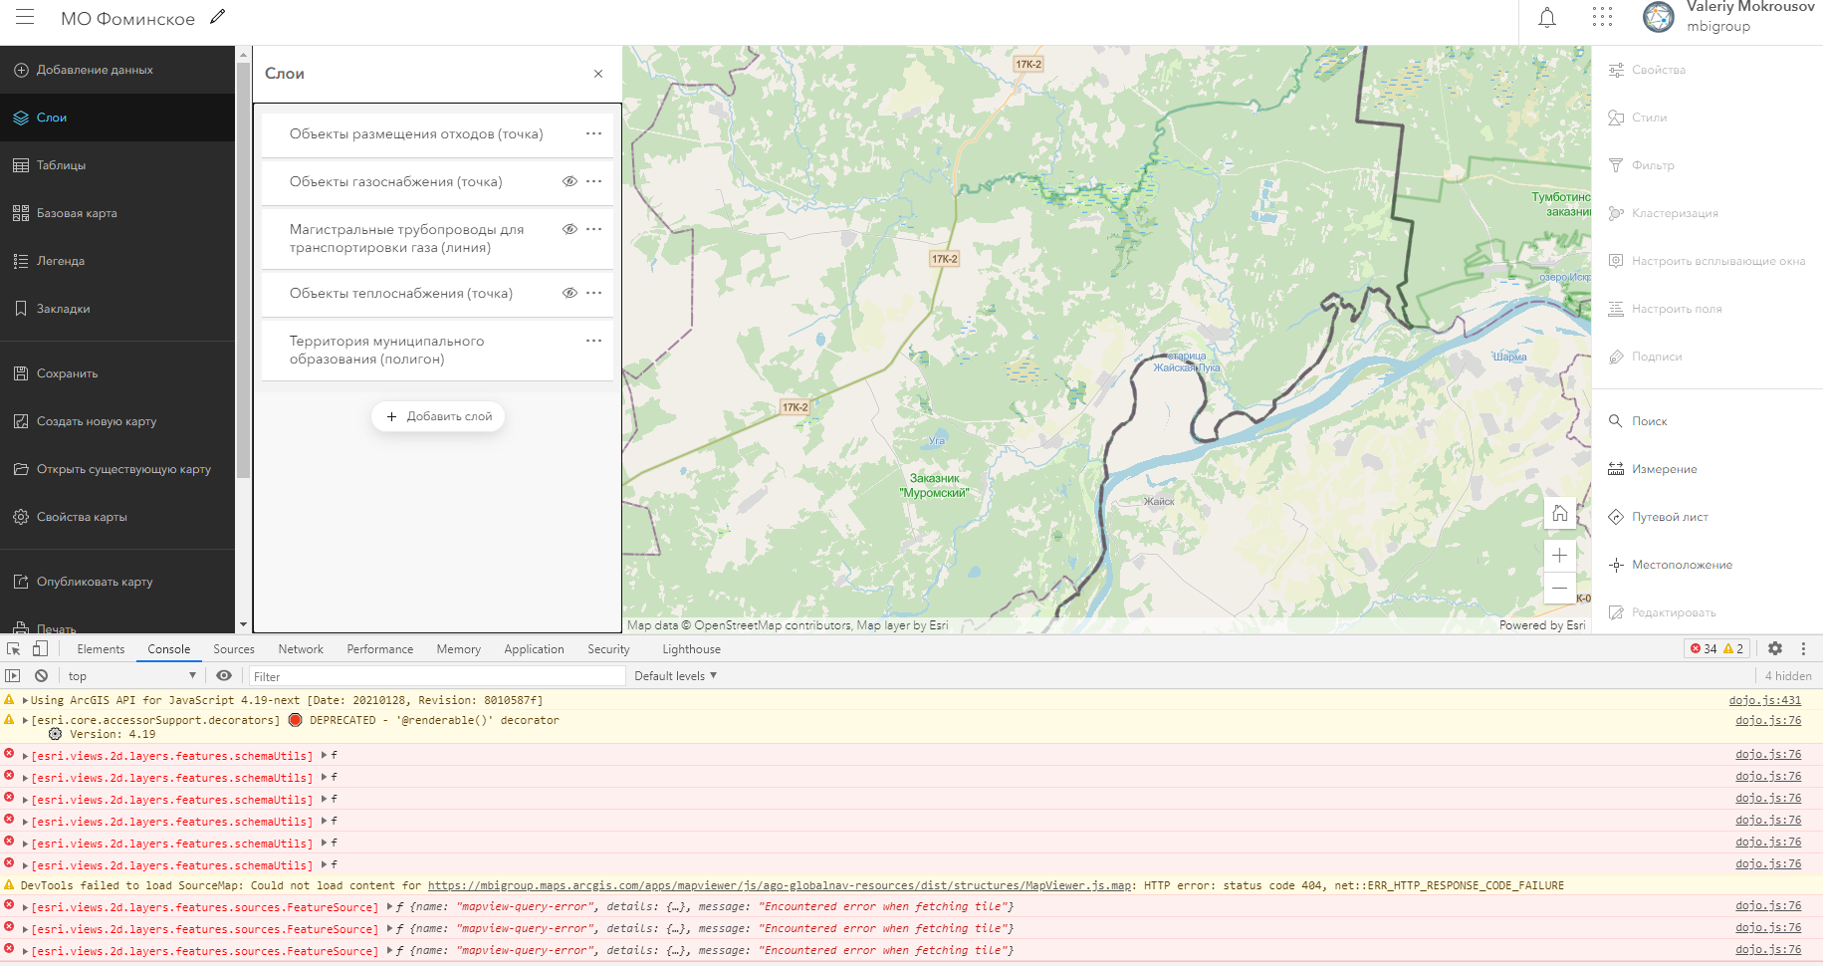This screenshot has width=1823, height=966.
Task: Switch to DevTools Lighthouse tab
Action: (692, 649)
